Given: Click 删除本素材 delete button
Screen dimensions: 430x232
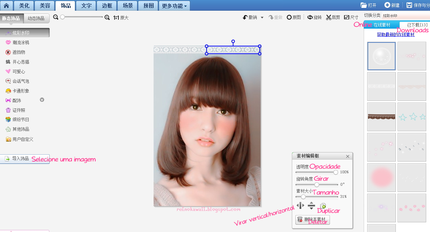Looking at the screenshot, I should pos(313,220).
